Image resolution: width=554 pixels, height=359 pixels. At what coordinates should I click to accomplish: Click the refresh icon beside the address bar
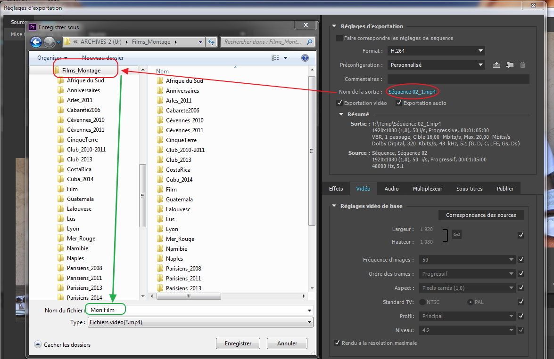212,42
